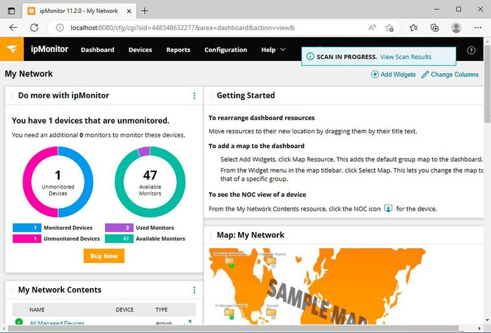Image resolution: width=491 pixels, height=333 pixels.
Task: Click the read aloud icon
Action: click(372, 28)
